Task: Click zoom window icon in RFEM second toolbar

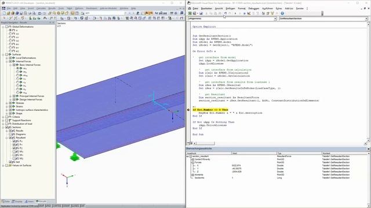Action: [x=132, y=18]
